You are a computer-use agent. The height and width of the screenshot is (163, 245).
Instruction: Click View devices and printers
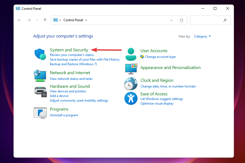[x=68, y=91]
